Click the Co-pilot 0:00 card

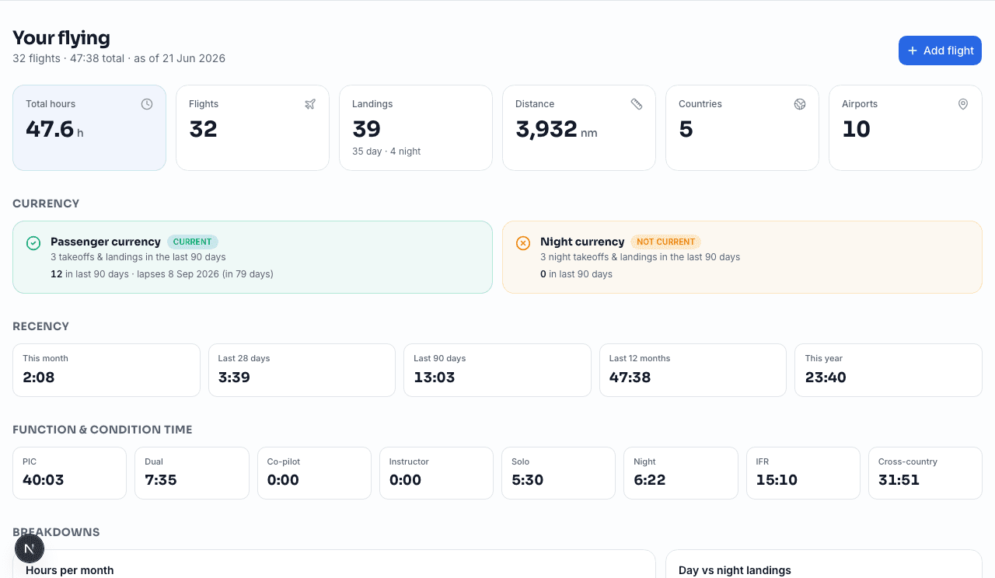pos(314,473)
